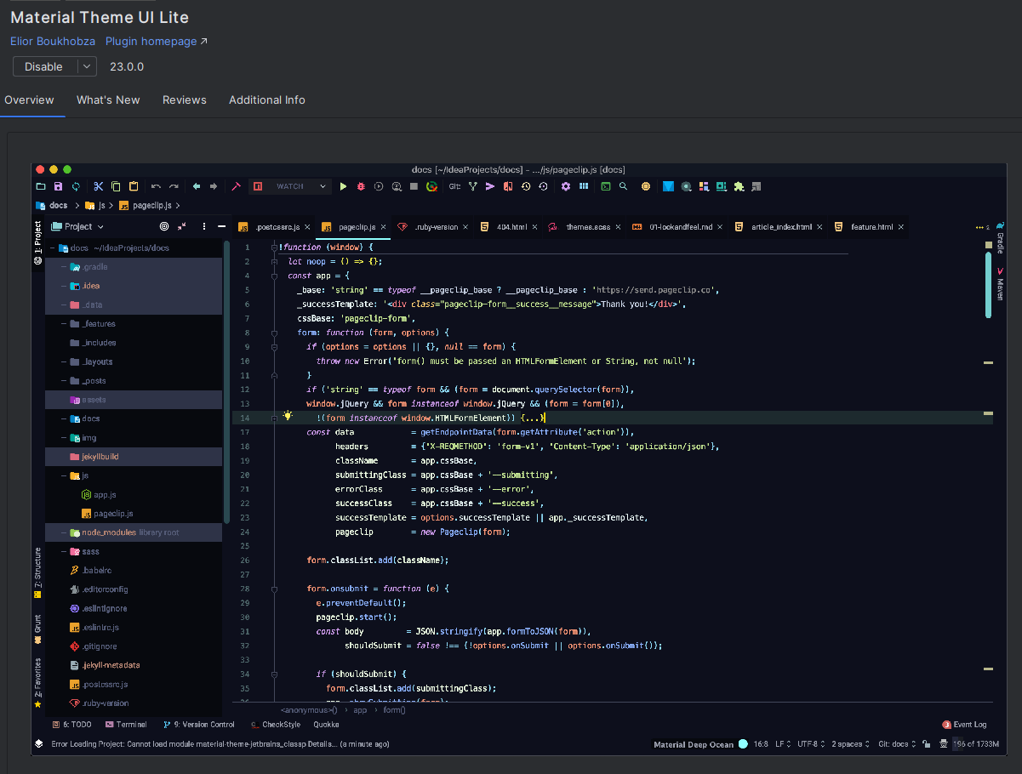Click the purple Settings gear icon

coord(566,186)
